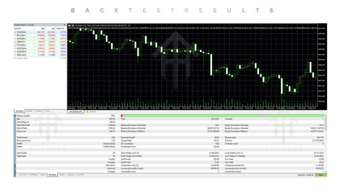This screenshot has width=344, height=193.
Task: Click the Symbol column header
Action: pyautogui.click(x=24, y=28)
